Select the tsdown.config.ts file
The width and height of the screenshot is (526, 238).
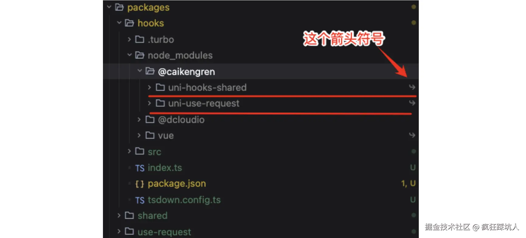tap(261, 200)
